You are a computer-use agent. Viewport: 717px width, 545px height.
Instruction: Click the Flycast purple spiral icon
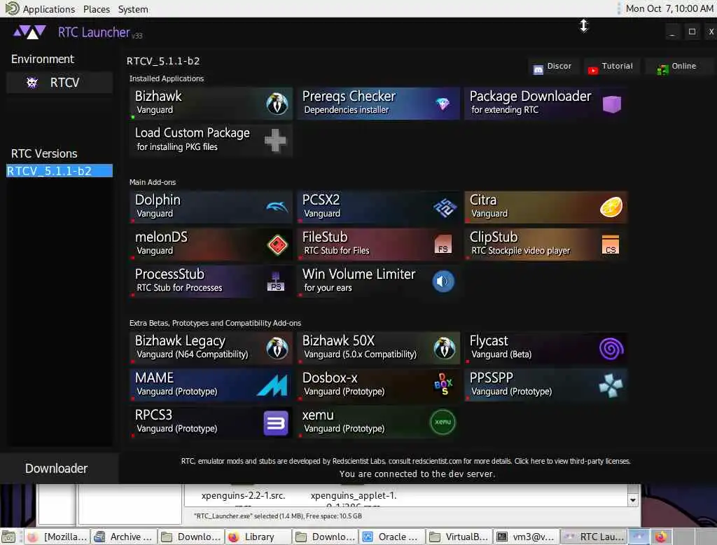click(611, 349)
